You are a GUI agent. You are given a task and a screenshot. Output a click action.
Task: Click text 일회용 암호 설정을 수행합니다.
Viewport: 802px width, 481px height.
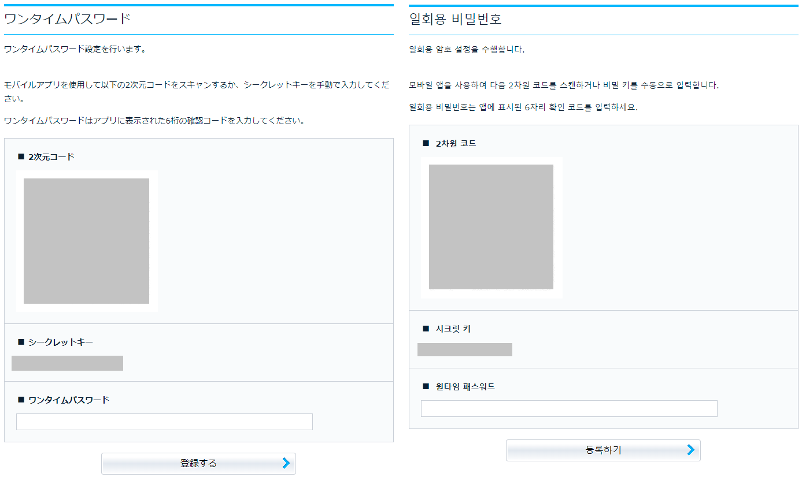pyautogui.click(x=467, y=50)
